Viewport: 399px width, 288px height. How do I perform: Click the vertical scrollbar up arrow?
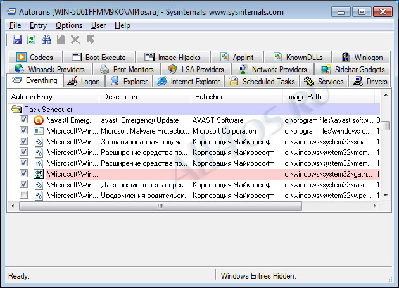(x=386, y=95)
